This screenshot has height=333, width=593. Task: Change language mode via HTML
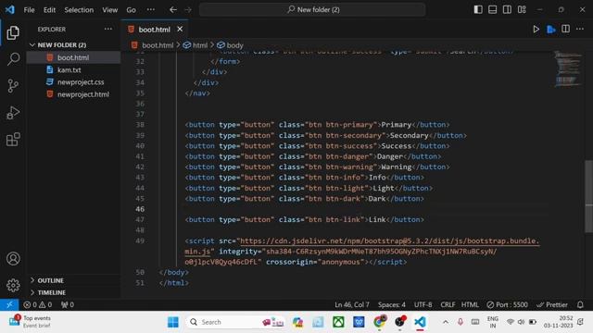click(x=470, y=304)
